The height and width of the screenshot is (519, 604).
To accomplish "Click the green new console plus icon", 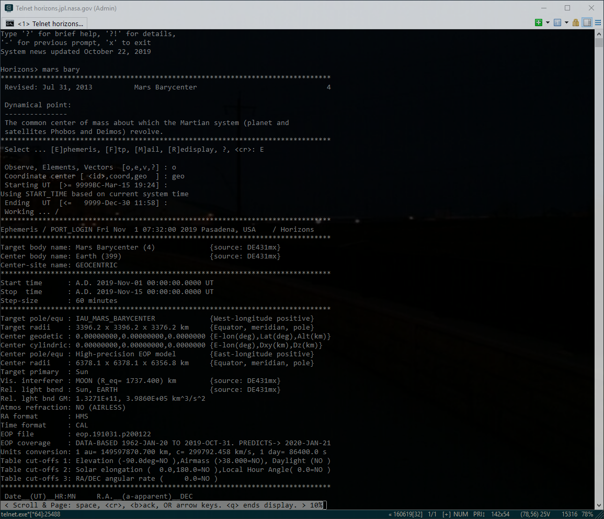I will click(539, 22).
